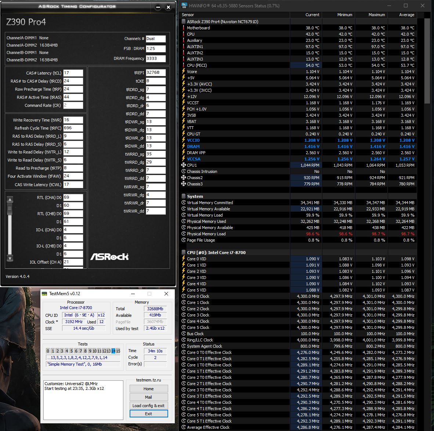The image size is (434, 431).
Task: Click the chip icon beside ASRock Z390 Pro4 group
Action: tap(183, 21)
